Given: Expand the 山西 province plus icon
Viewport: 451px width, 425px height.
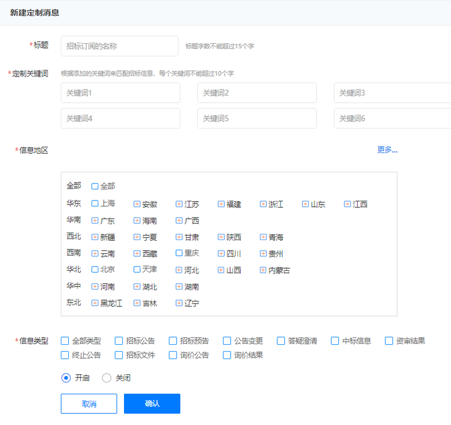Looking at the screenshot, I should [x=221, y=270].
